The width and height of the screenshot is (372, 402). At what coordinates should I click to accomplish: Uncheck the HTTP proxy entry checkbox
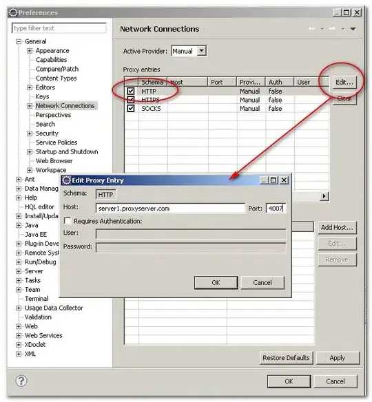pos(131,91)
